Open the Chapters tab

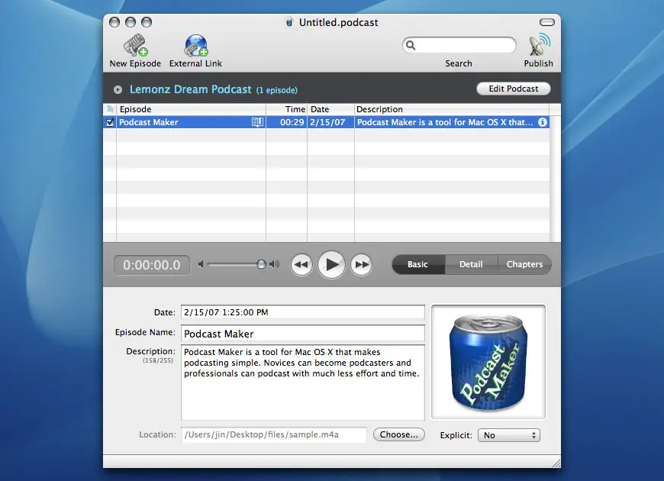click(x=524, y=264)
